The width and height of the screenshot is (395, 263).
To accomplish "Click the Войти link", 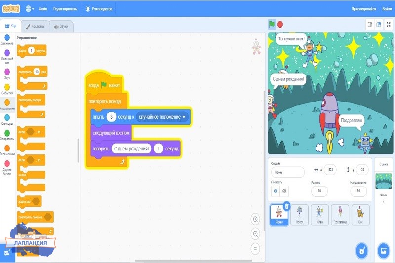I will tap(387, 9).
